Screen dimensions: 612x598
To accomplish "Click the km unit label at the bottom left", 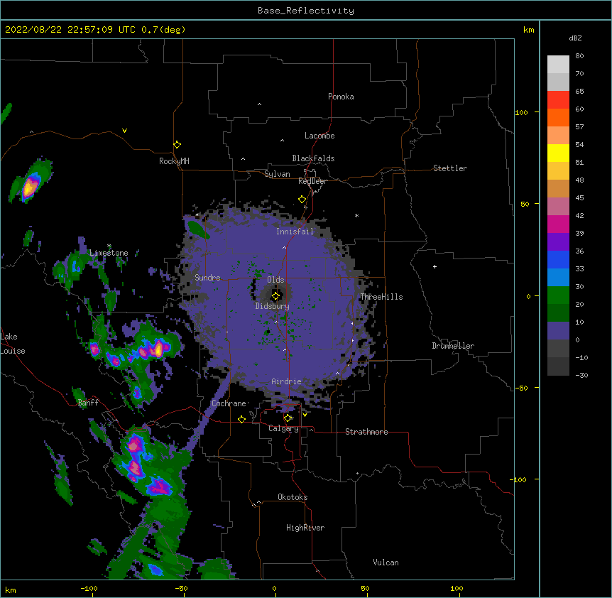I will point(11,589).
